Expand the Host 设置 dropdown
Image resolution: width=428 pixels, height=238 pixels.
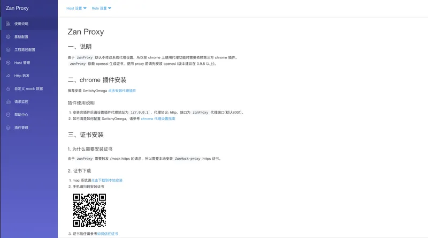(x=77, y=8)
